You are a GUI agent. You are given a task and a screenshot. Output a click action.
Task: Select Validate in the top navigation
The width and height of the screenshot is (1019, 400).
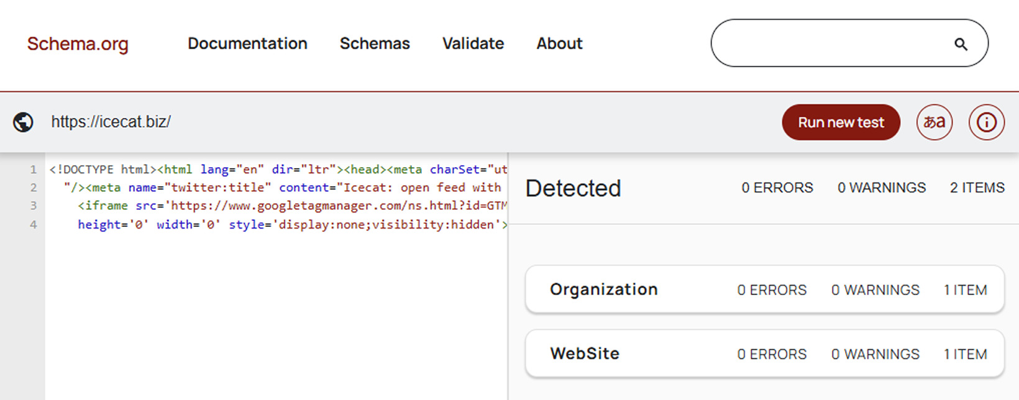473,43
